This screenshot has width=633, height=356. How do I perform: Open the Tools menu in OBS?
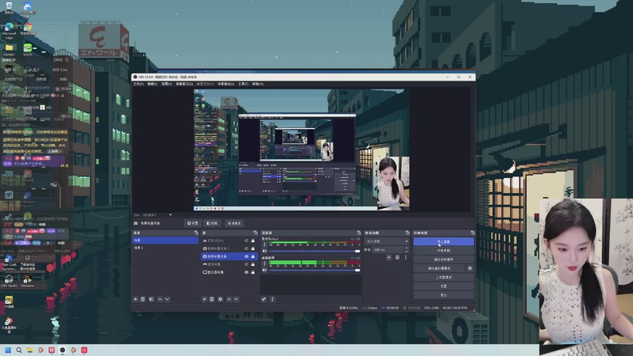(x=243, y=84)
